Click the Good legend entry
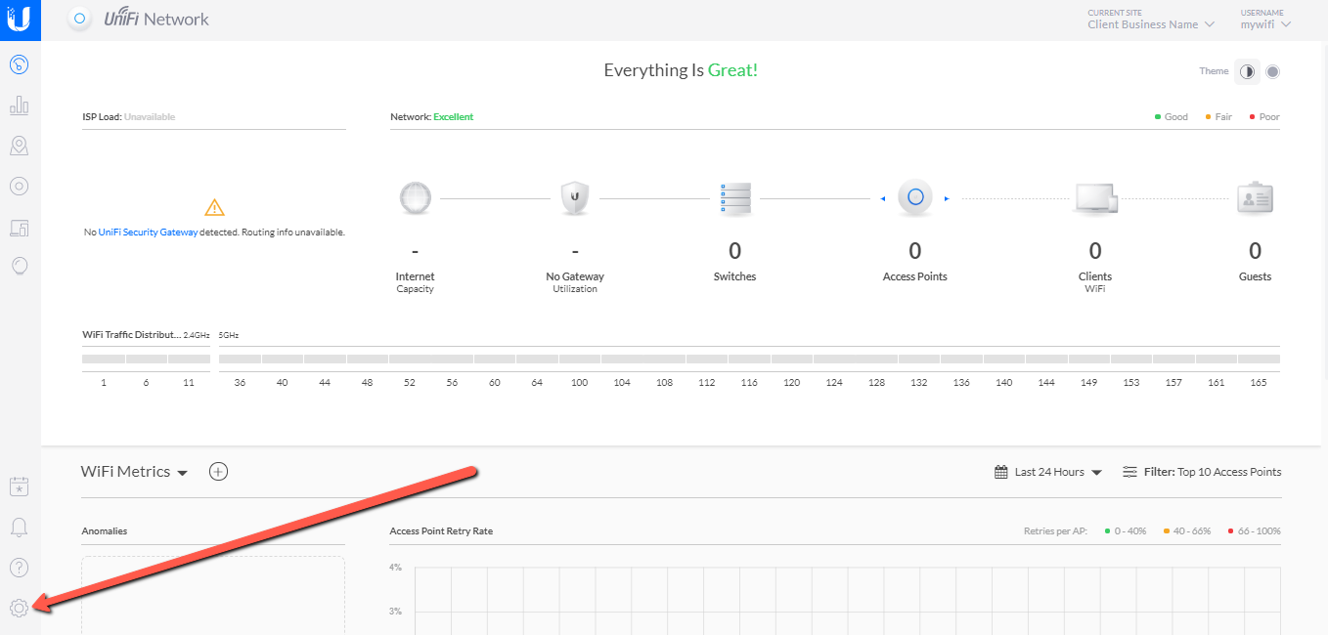The image size is (1328, 635). click(1172, 117)
